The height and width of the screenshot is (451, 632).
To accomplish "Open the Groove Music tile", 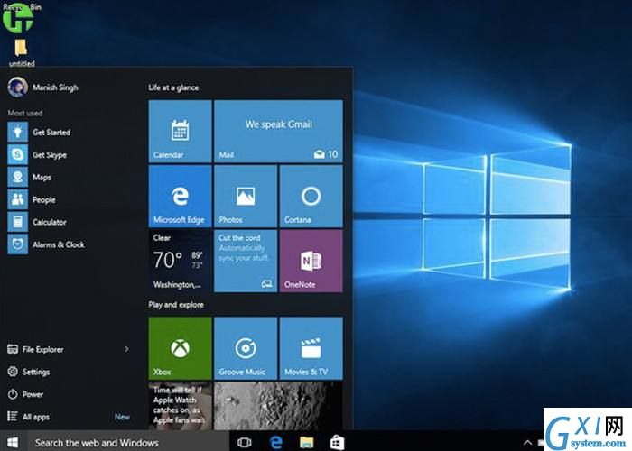I will pyautogui.click(x=246, y=348).
